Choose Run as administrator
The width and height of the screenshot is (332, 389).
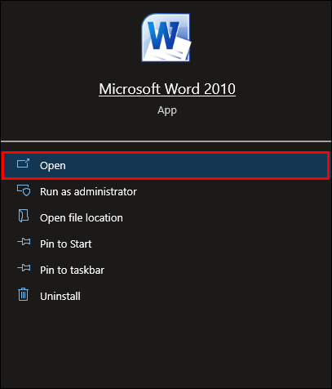(88, 191)
